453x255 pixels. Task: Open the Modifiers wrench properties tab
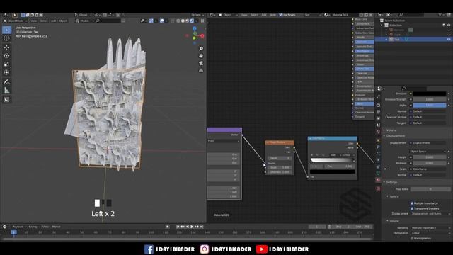378,147
